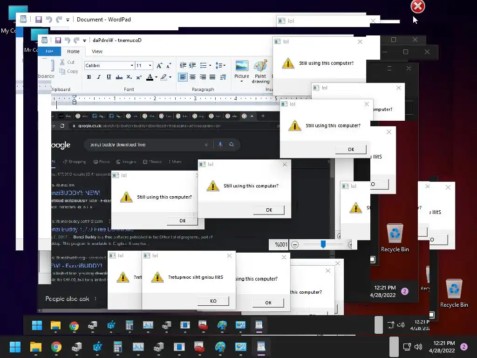Viewport: 477px width, 358px height.
Task: Clear the Google search box with X icon
Action: pyautogui.click(x=206, y=145)
